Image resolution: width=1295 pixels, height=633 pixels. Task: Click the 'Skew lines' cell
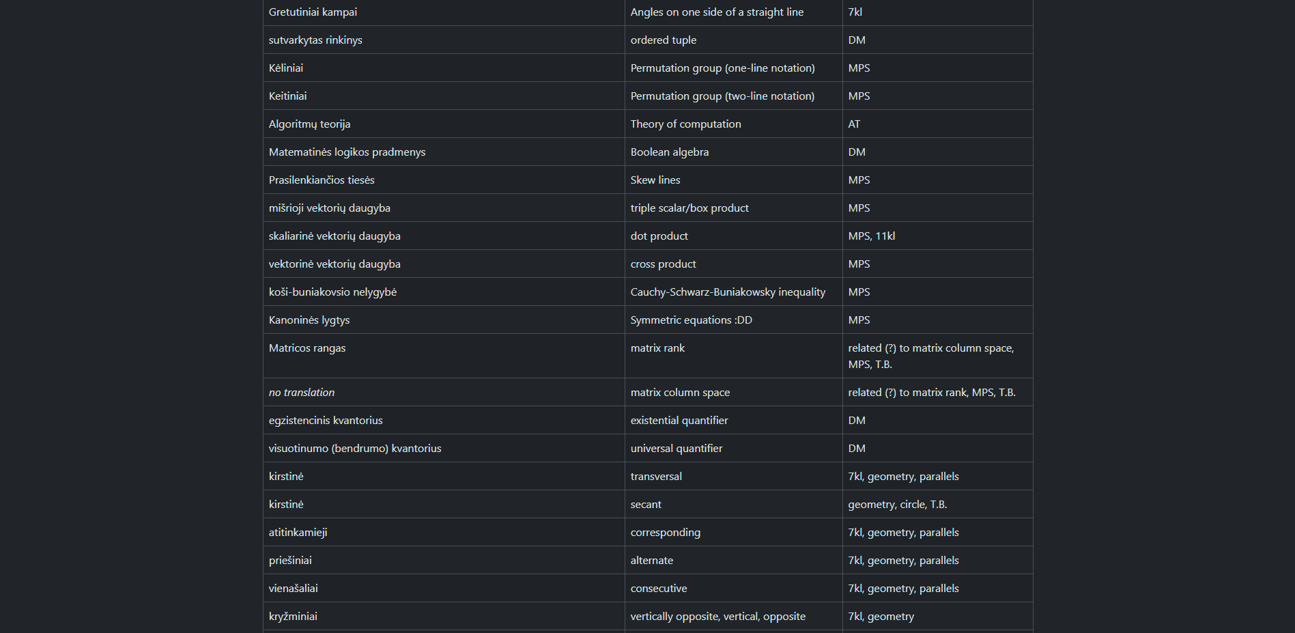pos(655,180)
